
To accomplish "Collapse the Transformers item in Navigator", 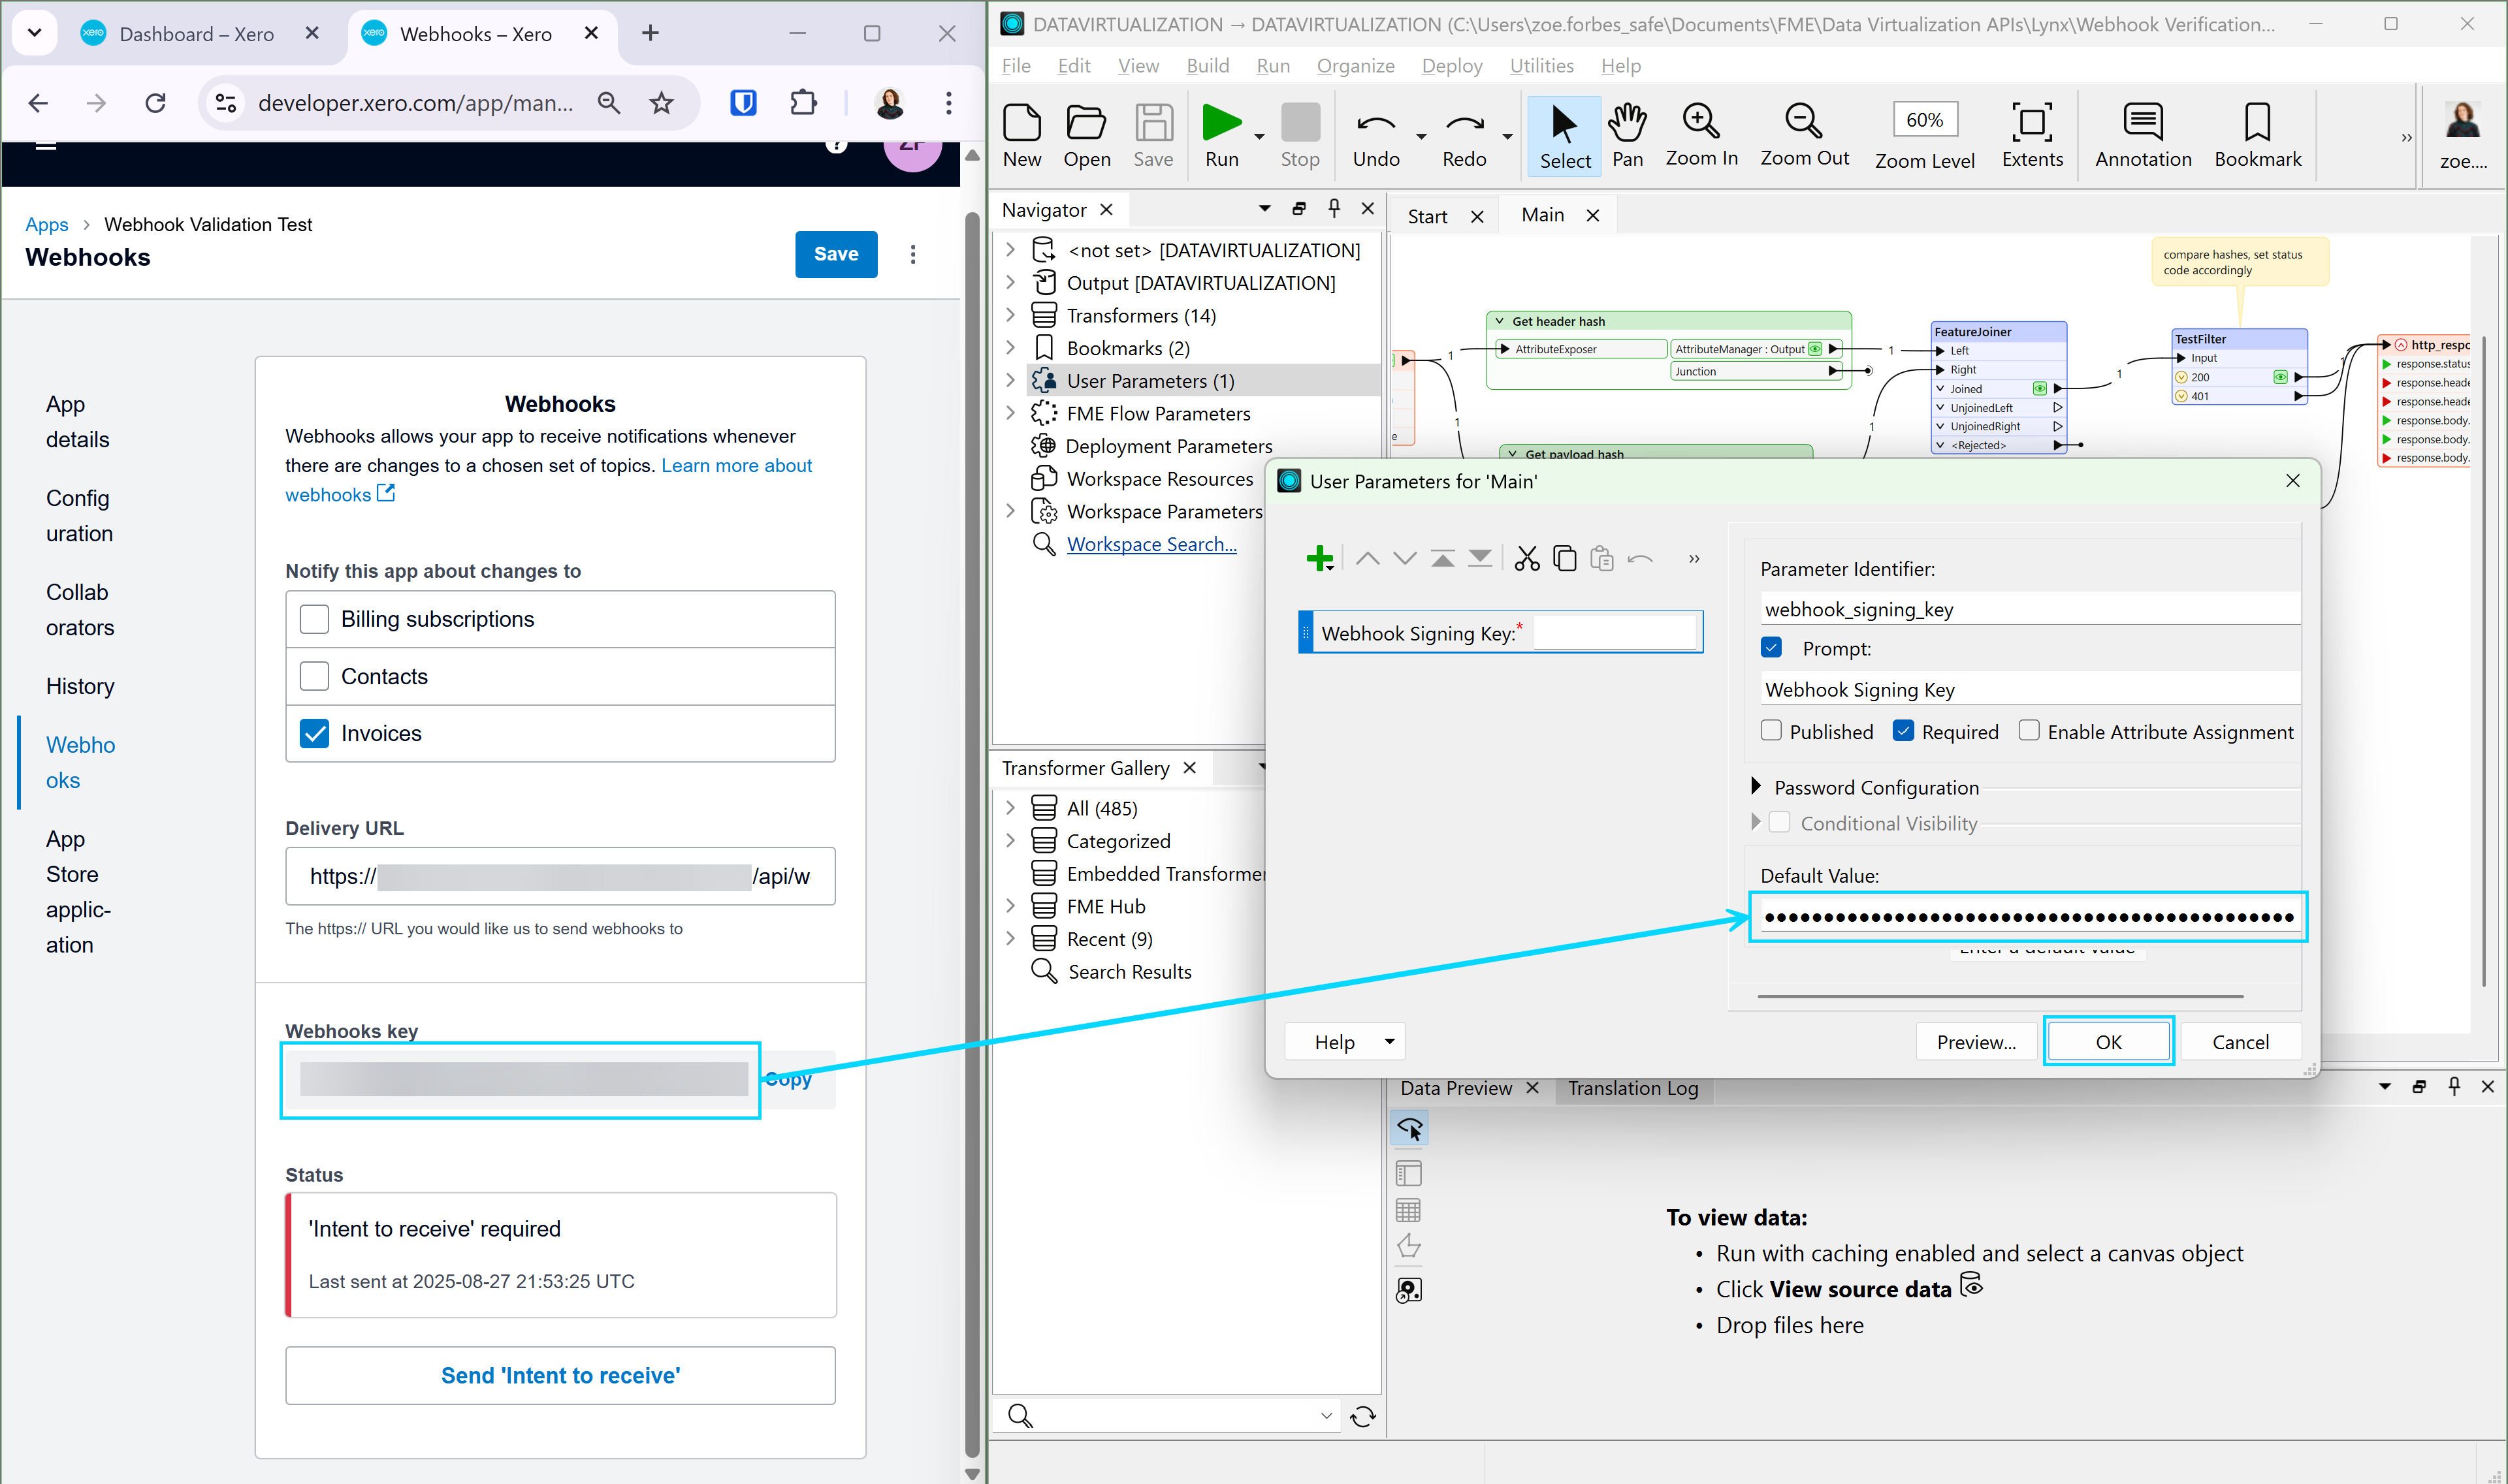I will click(1010, 315).
